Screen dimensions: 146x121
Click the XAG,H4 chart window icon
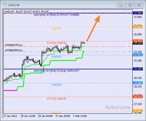(5, 5)
